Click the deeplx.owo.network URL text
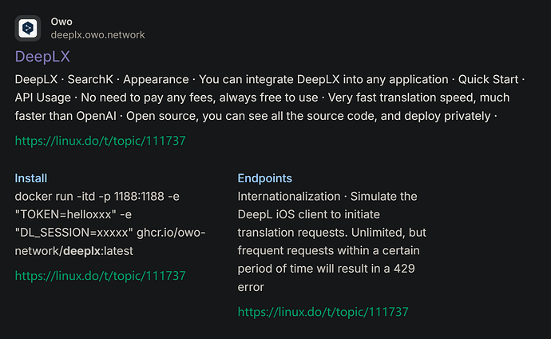 click(x=97, y=35)
